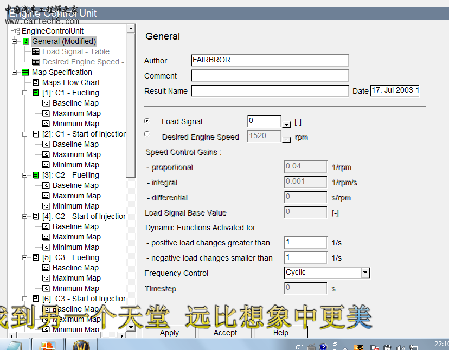Select "Load Signal - Table" tree entry

(x=76, y=52)
